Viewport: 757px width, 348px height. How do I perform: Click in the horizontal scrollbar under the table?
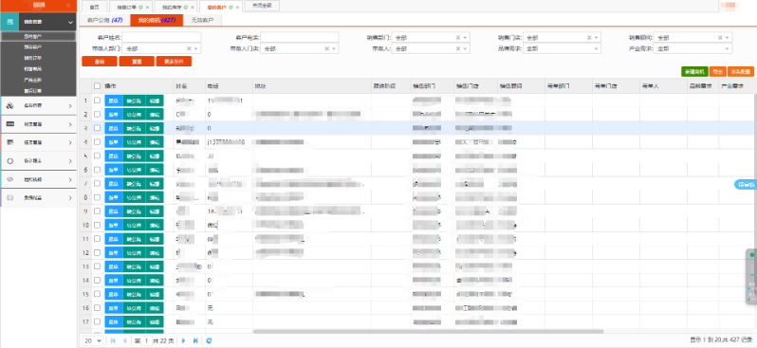click(x=428, y=332)
